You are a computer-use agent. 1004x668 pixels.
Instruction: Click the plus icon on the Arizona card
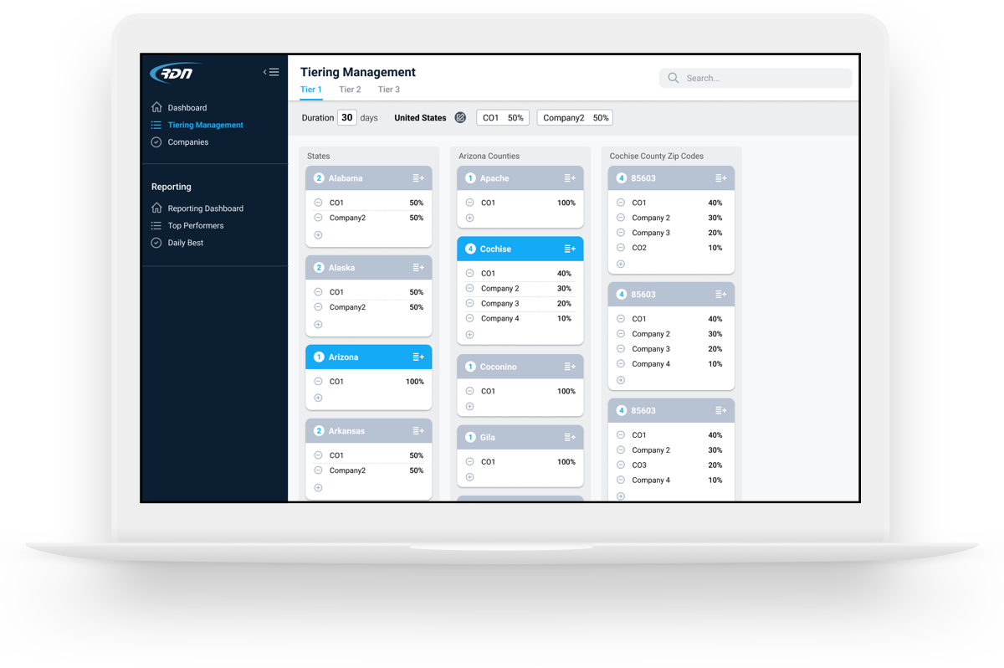point(317,398)
